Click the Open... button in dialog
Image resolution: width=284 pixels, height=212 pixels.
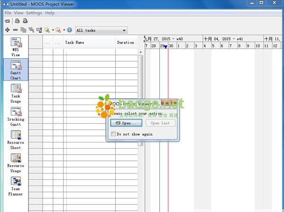click(x=126, y=123)
